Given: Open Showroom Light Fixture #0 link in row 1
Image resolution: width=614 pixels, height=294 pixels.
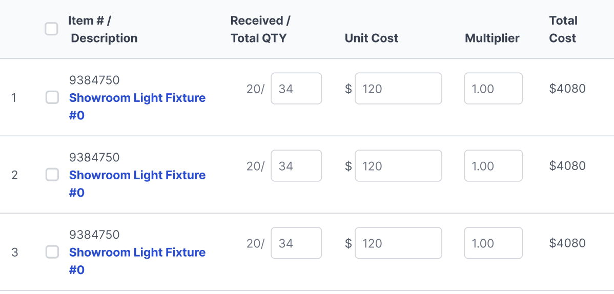Looking at the screenshot, I should 137,98.
